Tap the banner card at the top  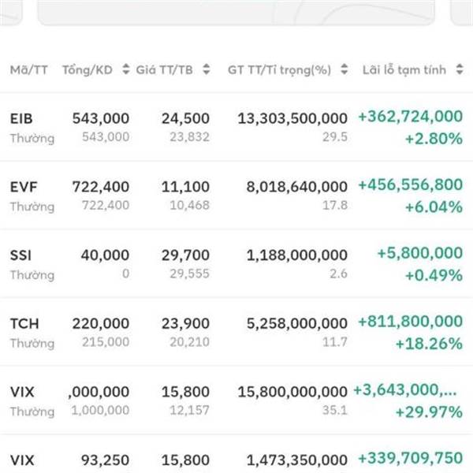point(236,12)
